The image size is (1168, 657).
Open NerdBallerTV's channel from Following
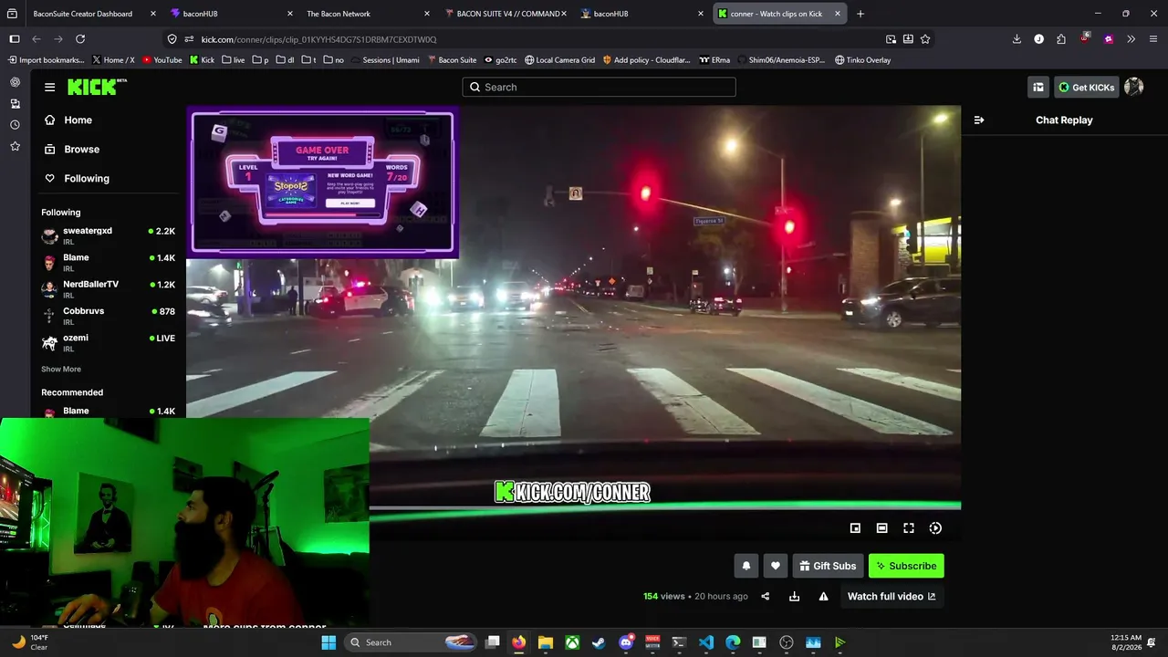click(109, 288)
